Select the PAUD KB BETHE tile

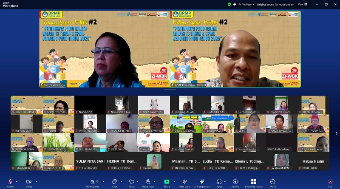(x=122, y=124)
